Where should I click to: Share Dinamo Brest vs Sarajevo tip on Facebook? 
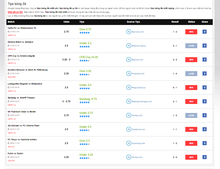tap(205, 46)
